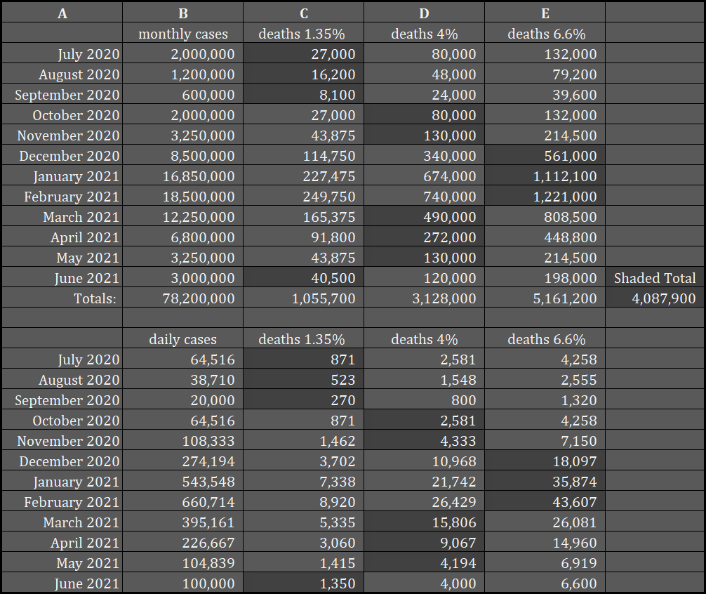Click the monthly cases total 78,200,000
The height and width of the screenshot is (594, 706).
183,298
